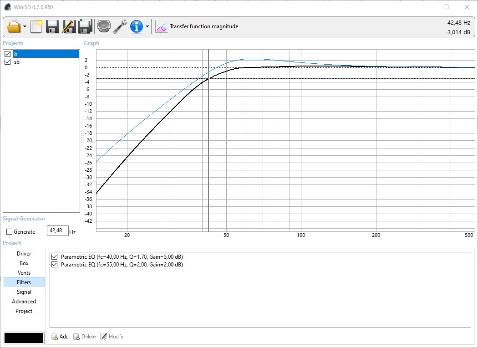Viewport: 478px width, 348px height.
Task: Open project with the folder icon
Action: (14, 26)
